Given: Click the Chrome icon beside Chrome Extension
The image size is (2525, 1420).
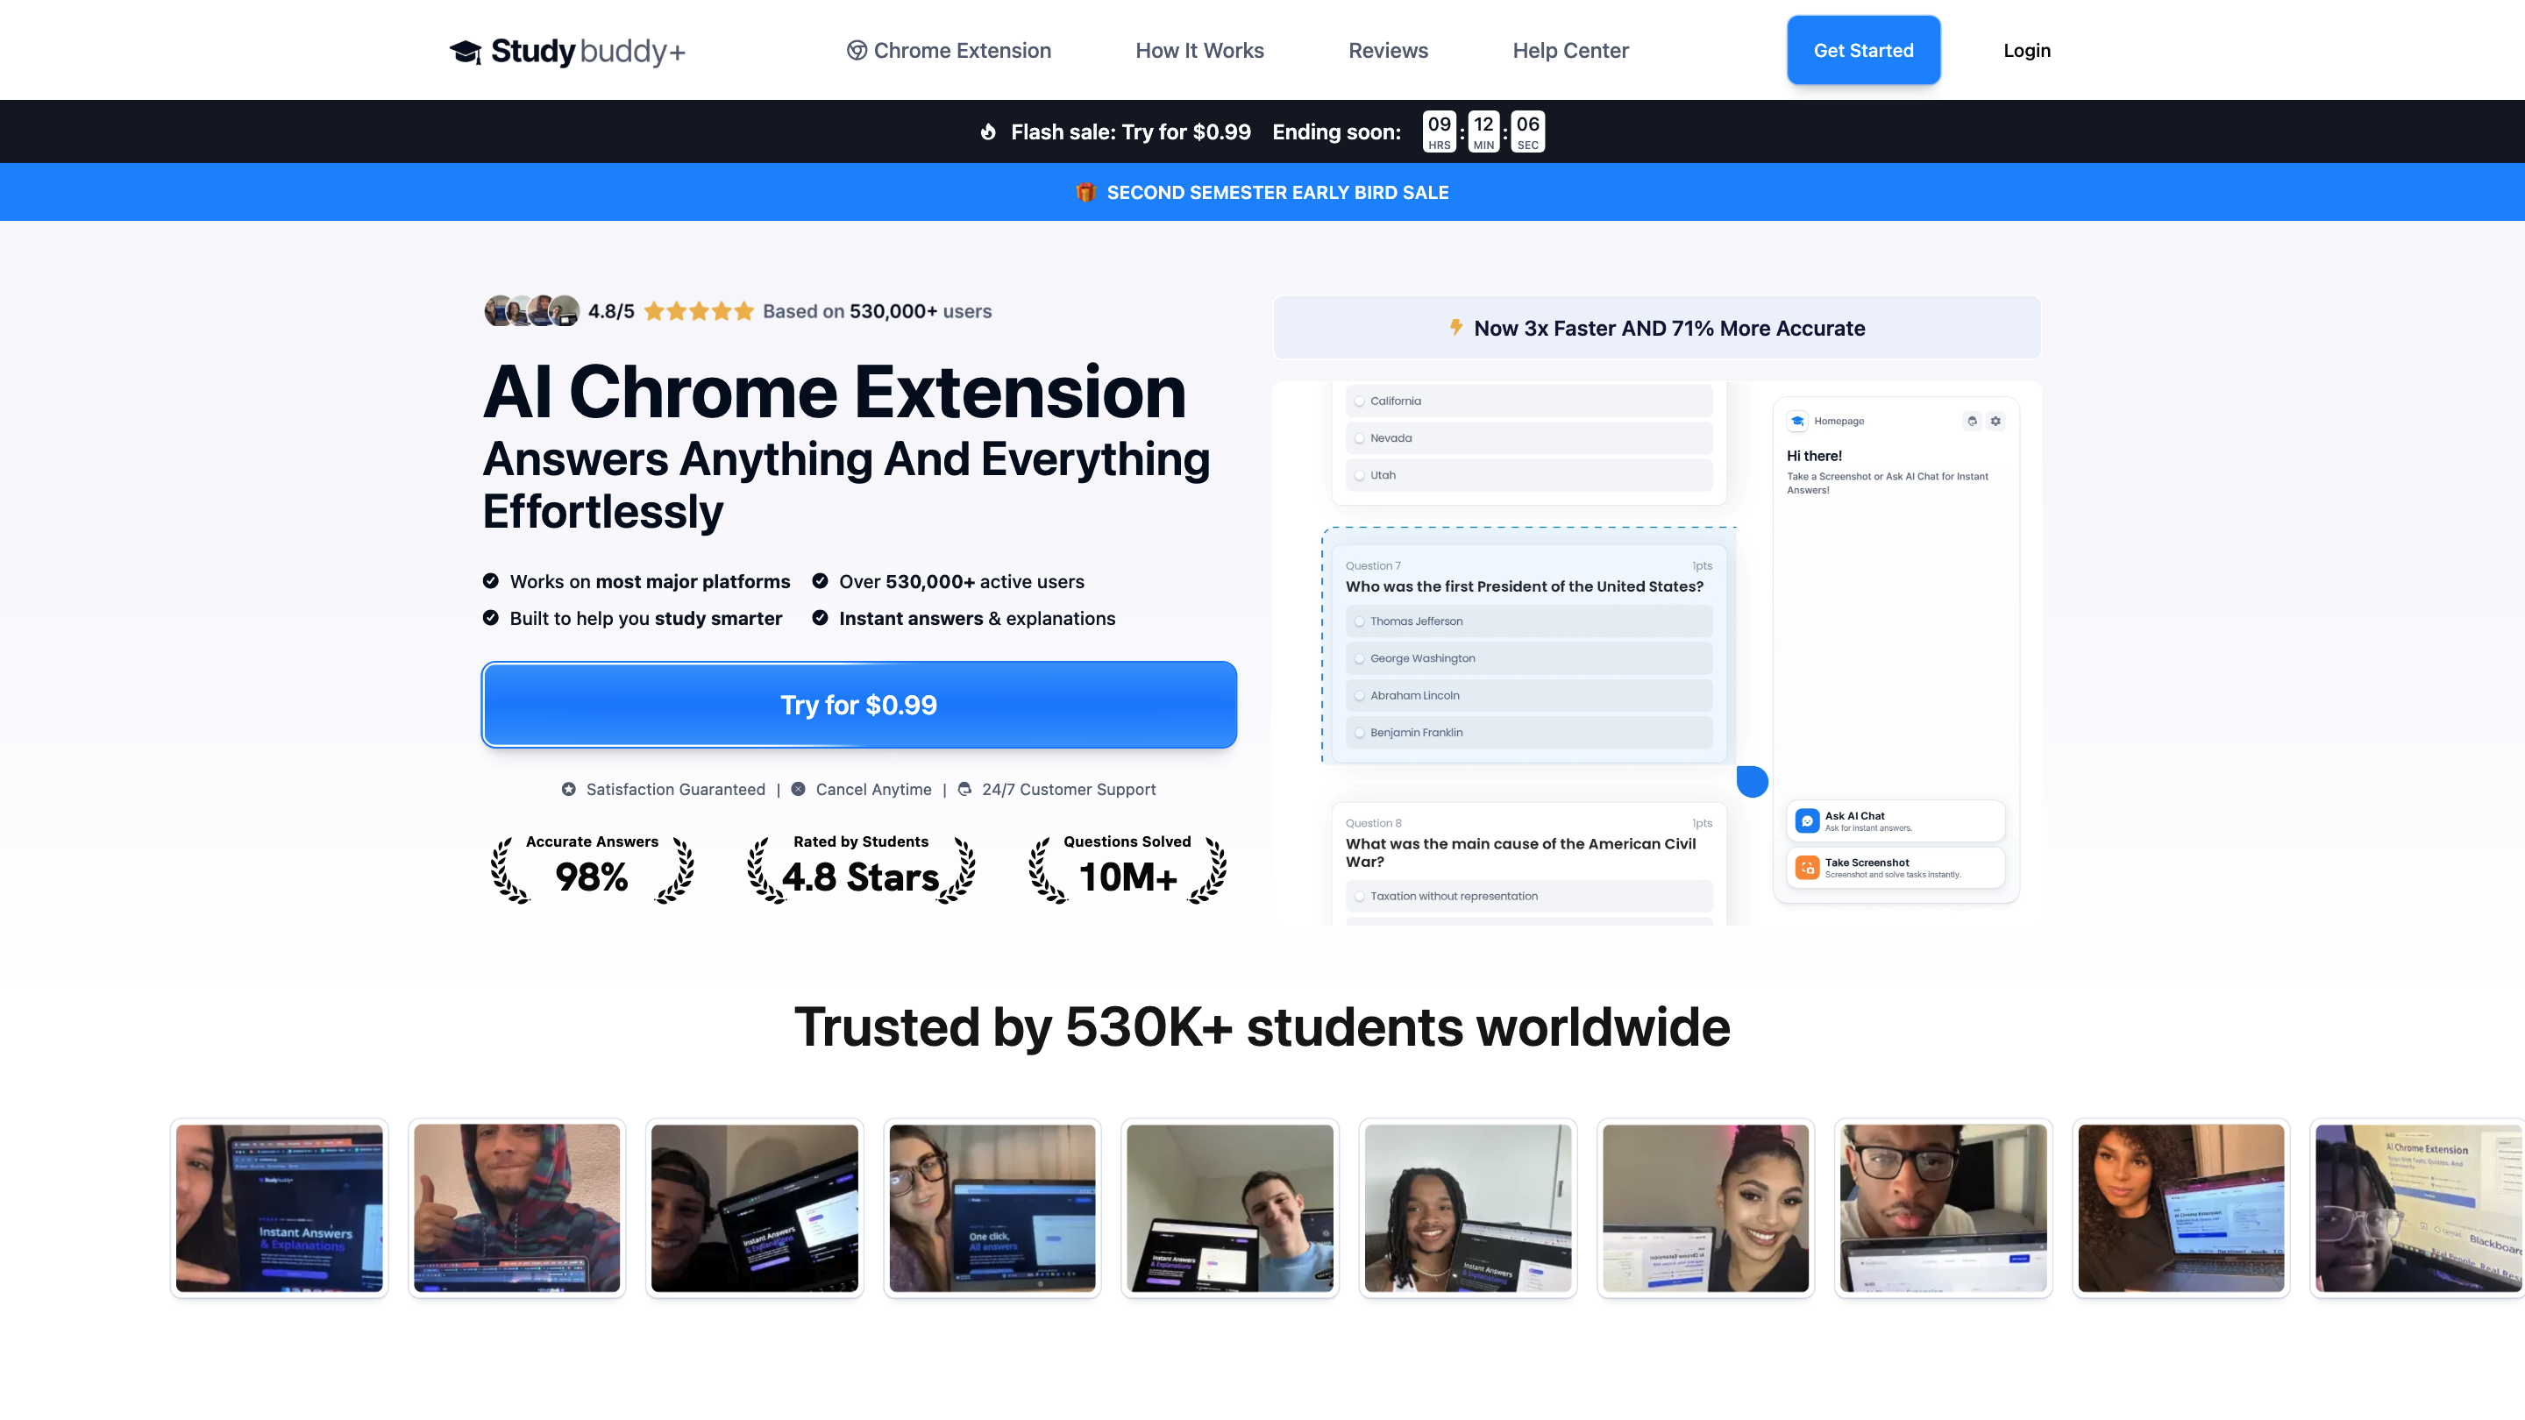Looking at the screenshot, I should point(857,51).
